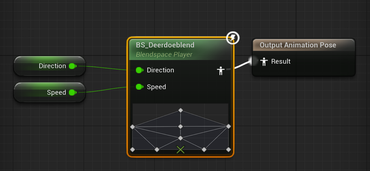Select the Speed variable get node
This screenshot has height=171, width=370.
pos(50,93)
